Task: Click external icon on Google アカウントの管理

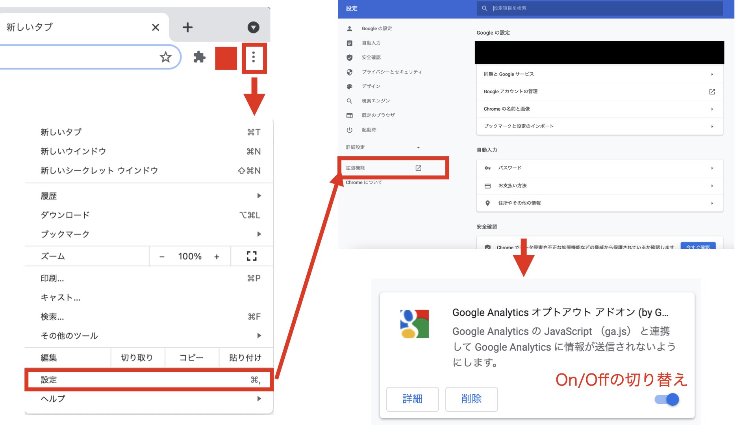Action: [712, 92]
